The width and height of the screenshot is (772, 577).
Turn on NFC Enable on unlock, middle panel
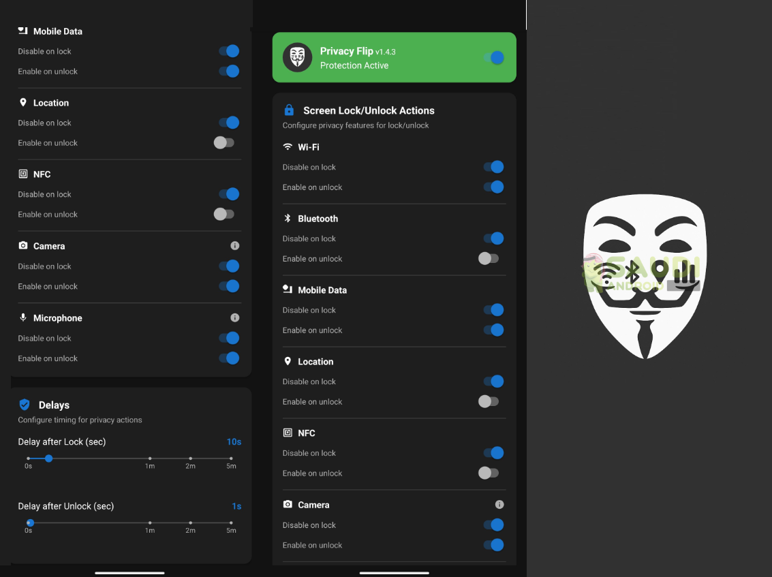(x=489, y=473)
